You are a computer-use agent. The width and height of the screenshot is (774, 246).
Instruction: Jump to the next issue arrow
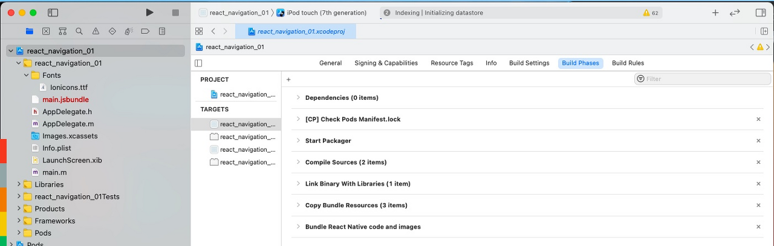point(769,47)
